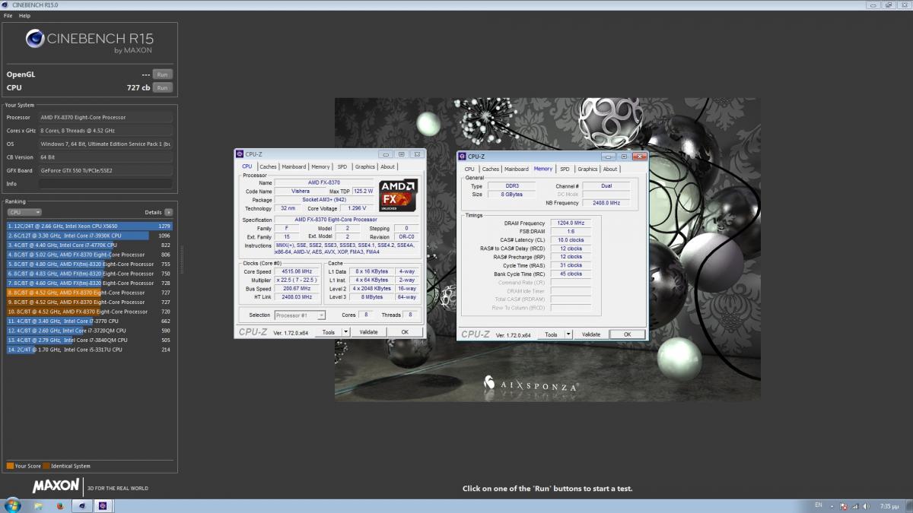This screenshot has height=513, width=913.
Task: Click Validate in the CPU-Z Memory window
Action: coord(591,334)
